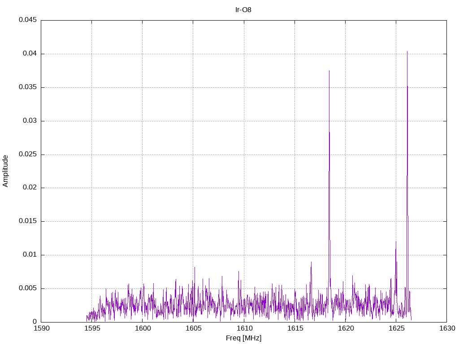Click the 'Freq [MHz]' x-axis label
459x344 pixels.
click(x=243, y=338)
